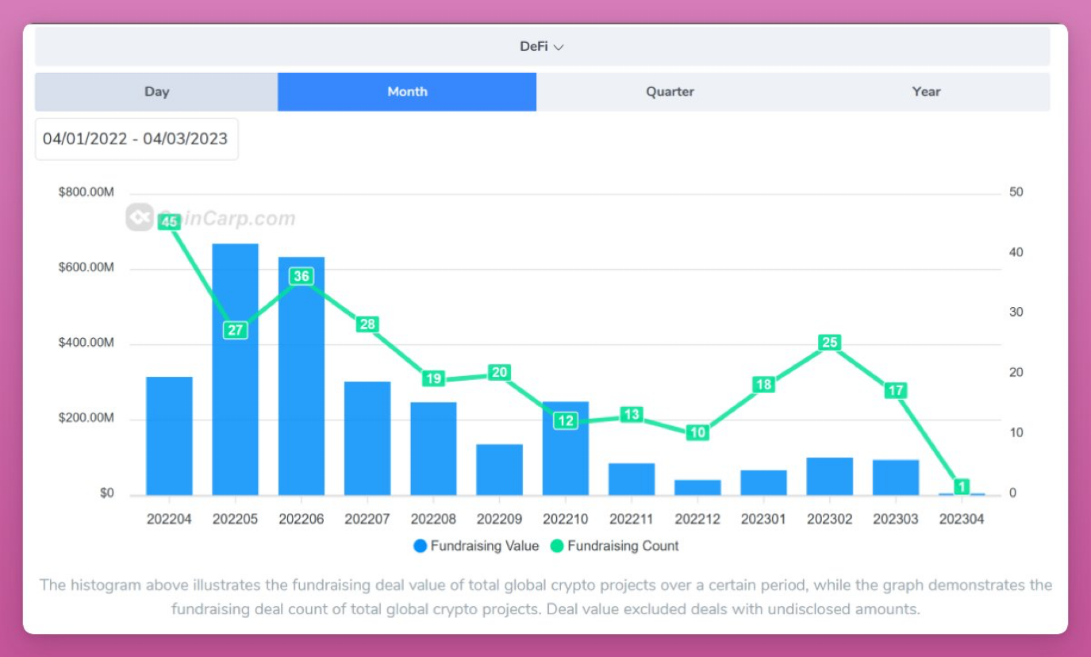Switch to Year view
1091x657 pixels.
point(926,92)
